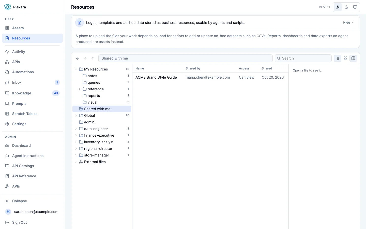366x229 pixels.
Task: Expand the finance-executive folder
Action: coord(76,135)
